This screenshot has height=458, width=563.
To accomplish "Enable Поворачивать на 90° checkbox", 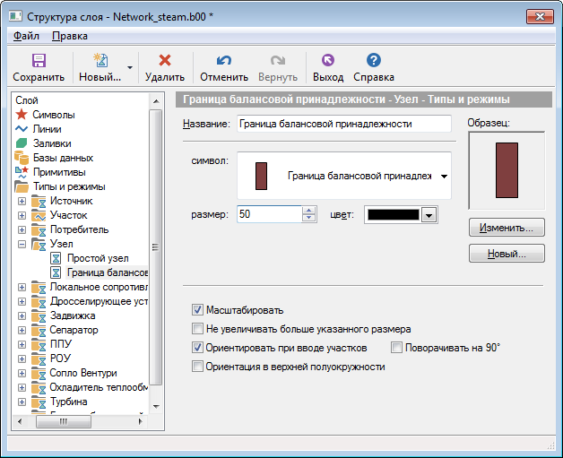I will [x=397, y=348].
